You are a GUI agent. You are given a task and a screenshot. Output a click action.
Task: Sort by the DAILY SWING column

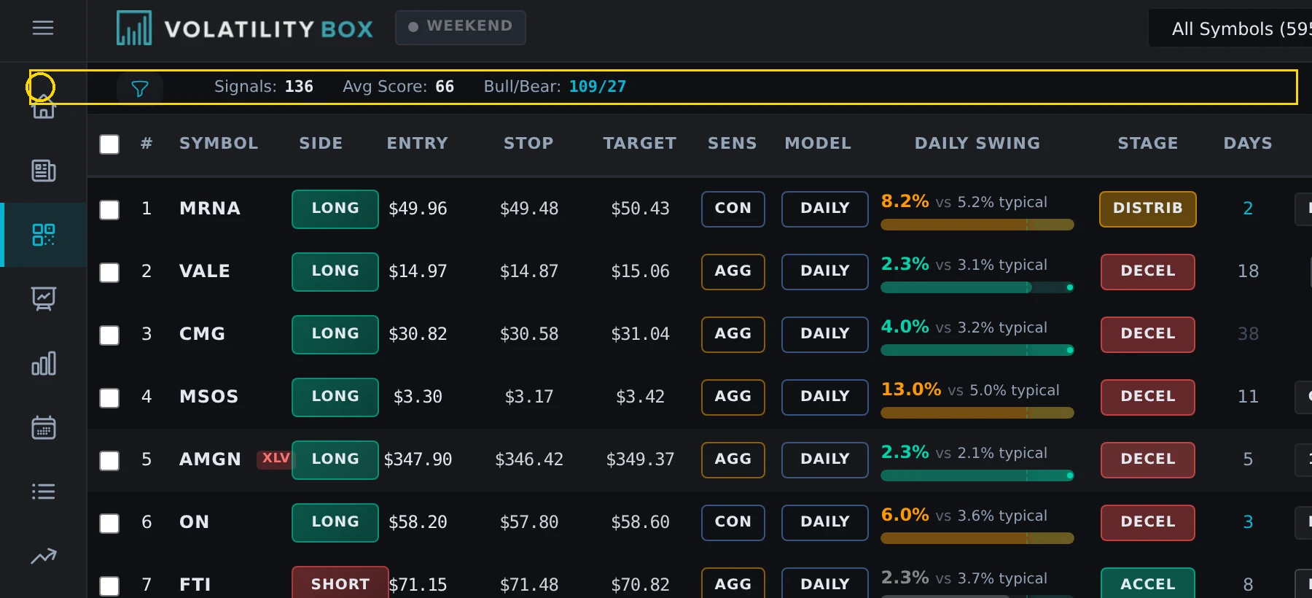(x=977, y=144)
